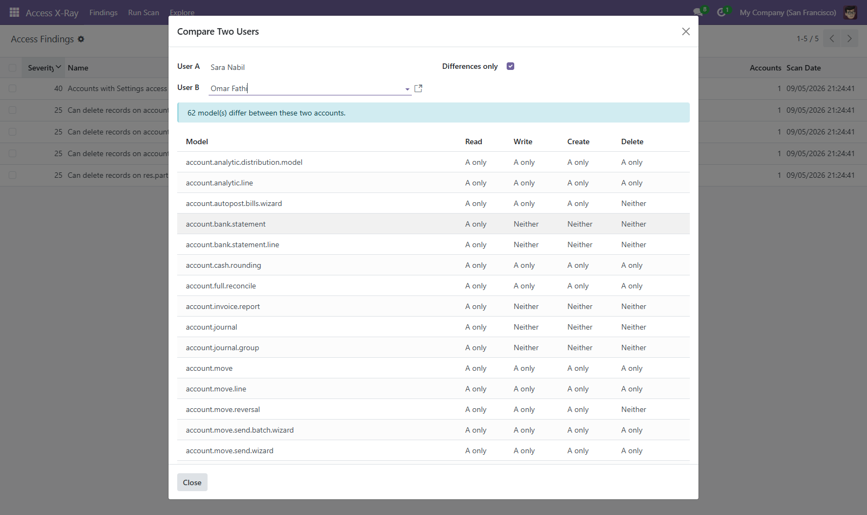Click the Read column header

click(474, 141)
